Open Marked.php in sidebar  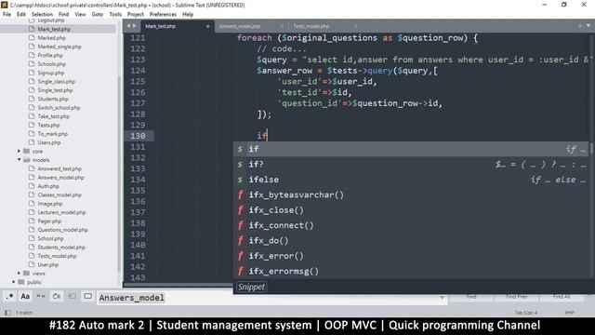(52, 38)
